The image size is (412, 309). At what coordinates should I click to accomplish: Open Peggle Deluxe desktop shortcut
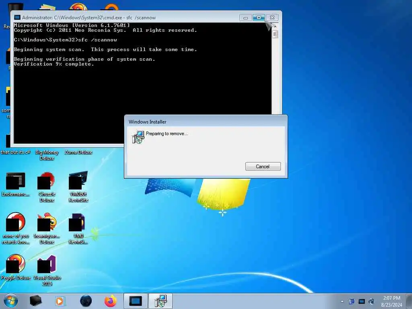16,267
